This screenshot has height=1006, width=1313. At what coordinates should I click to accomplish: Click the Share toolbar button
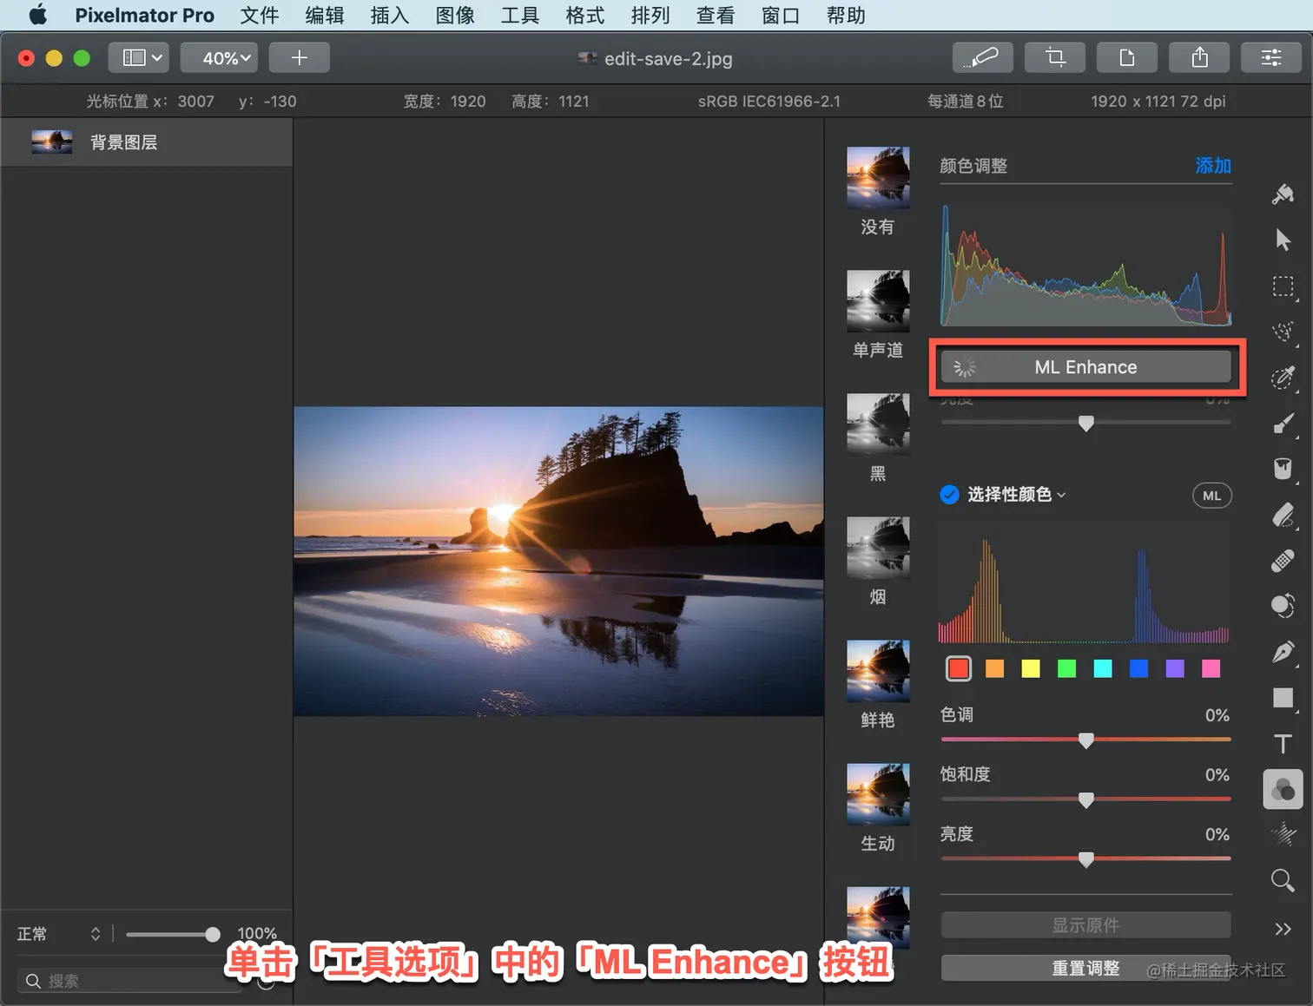coord(1199,57)
